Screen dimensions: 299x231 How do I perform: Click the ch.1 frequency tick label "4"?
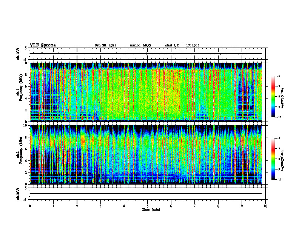pyautogui.click(x=26, y=99)
